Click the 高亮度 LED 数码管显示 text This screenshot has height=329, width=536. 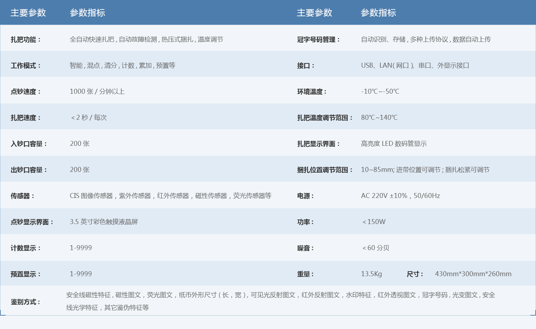pos(394,144)
